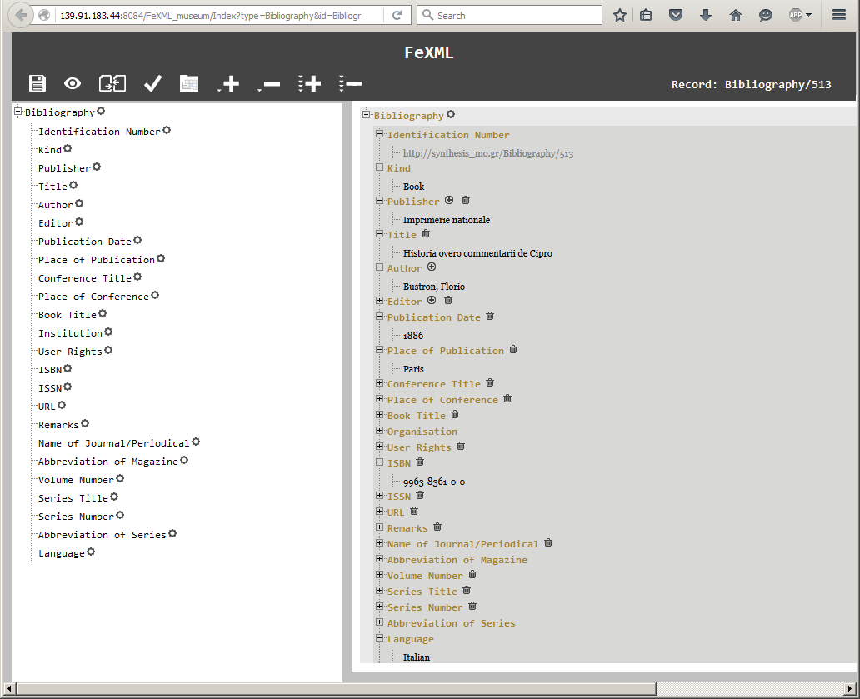Viewport: 860px width, 699px height.
Task: Select Publication Date in left tree
Action: pyautogui.click(x=85, y=242)
